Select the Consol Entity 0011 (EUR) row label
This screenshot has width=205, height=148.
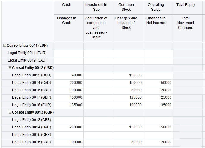[27, 45]
